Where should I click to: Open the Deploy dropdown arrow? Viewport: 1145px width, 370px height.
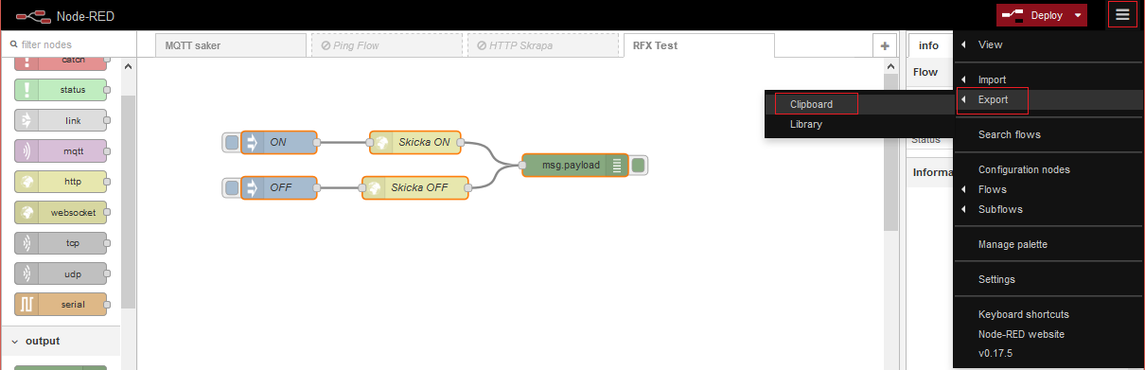pos(1077,15)
